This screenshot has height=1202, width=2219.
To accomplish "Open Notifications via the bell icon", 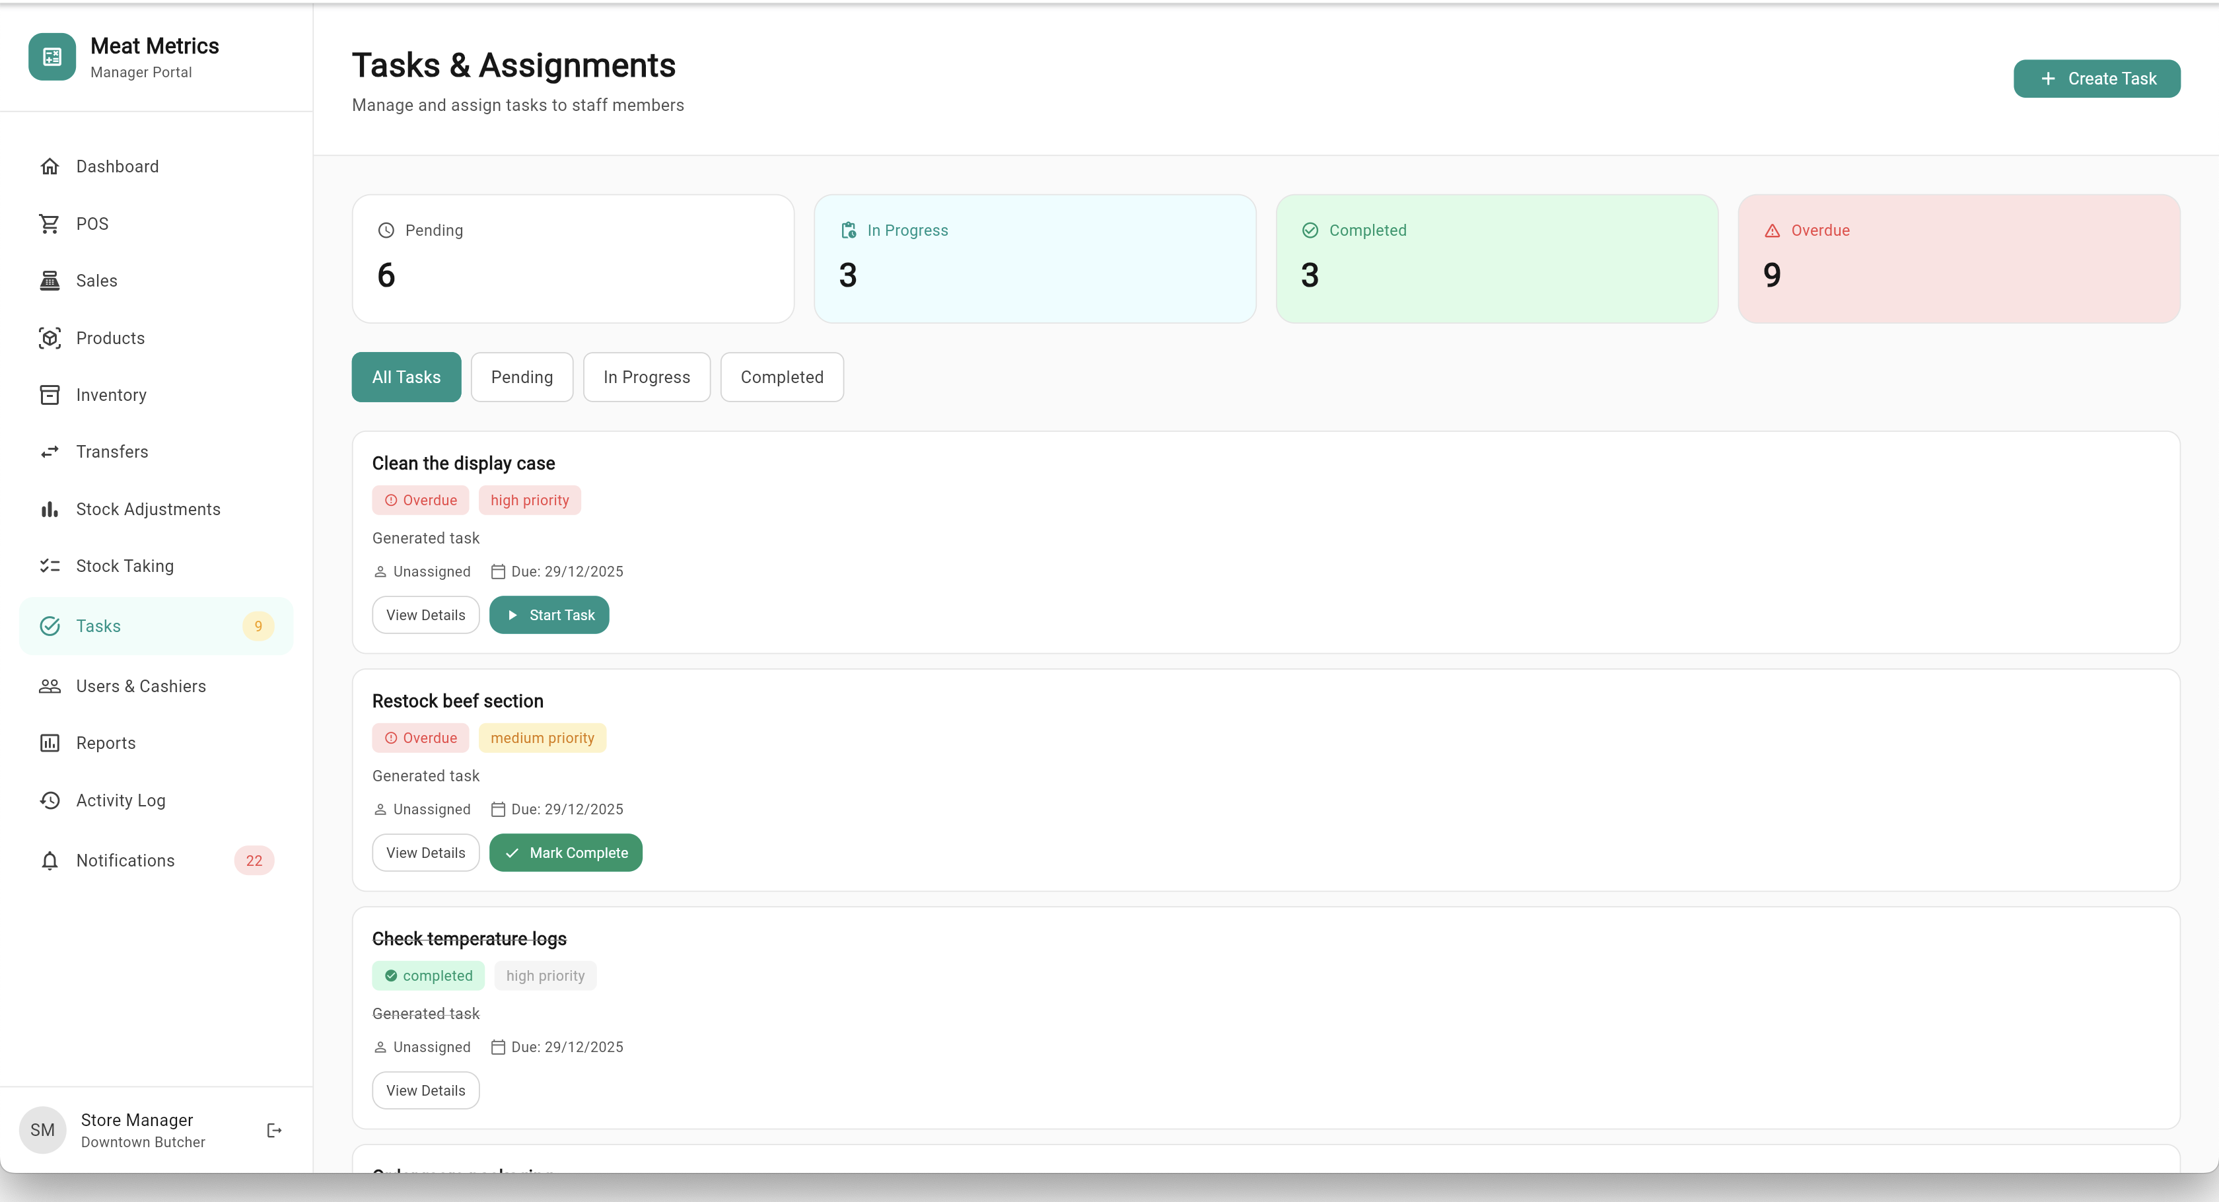I will [50, 860].
